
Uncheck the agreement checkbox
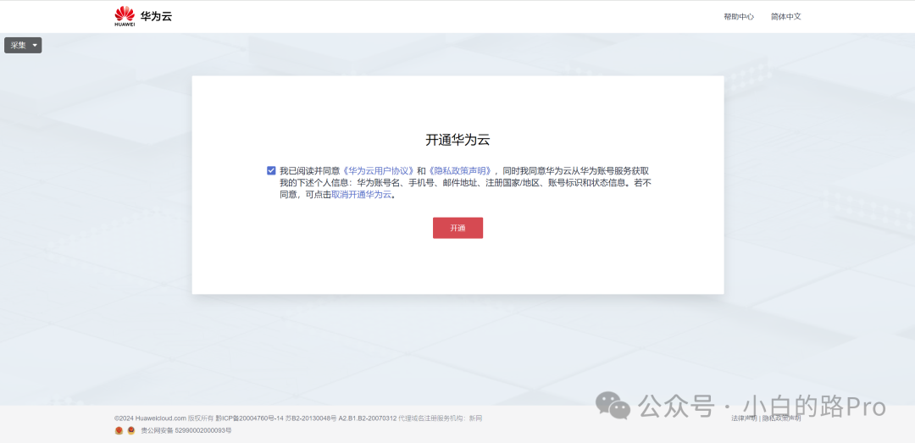(271, 170)
